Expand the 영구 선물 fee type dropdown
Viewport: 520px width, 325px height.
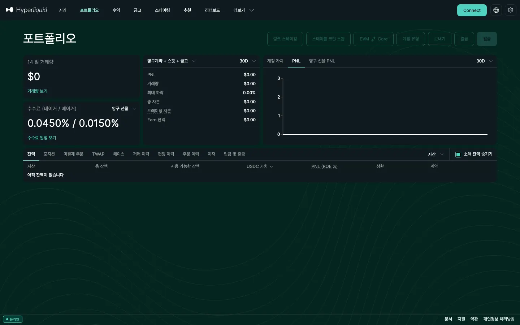pos(124,109)
